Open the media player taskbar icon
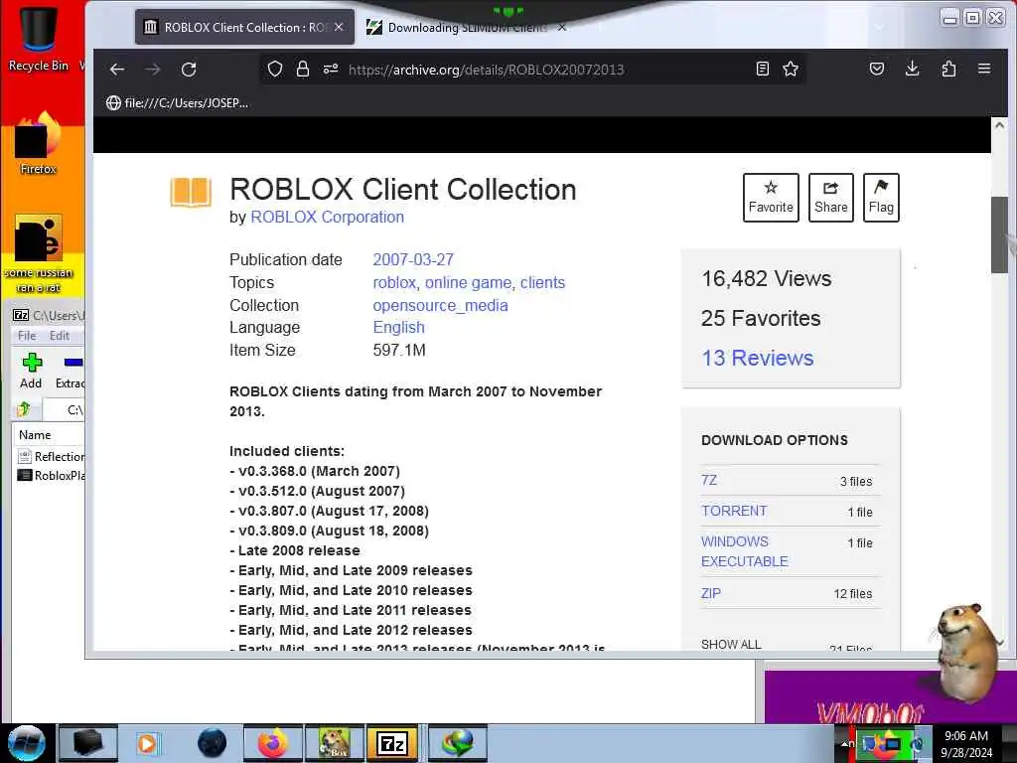 tap(147, 743)
